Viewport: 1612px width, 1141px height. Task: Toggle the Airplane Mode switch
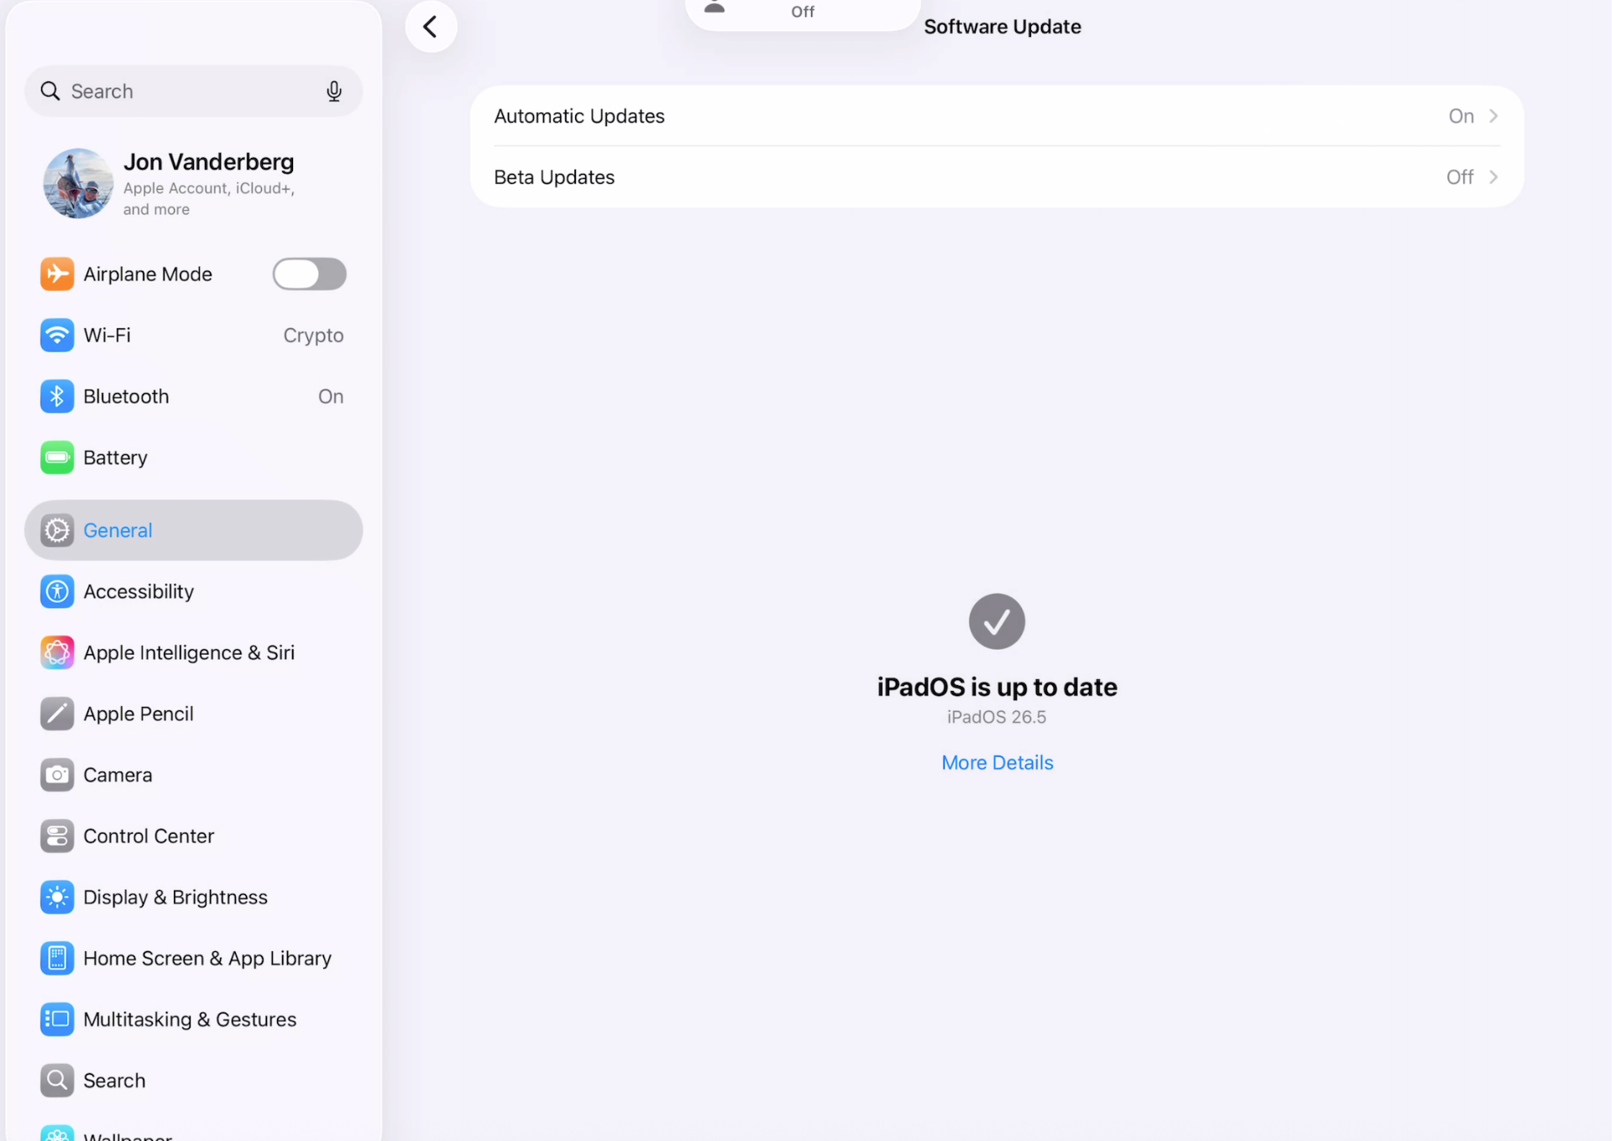point(309,274)
